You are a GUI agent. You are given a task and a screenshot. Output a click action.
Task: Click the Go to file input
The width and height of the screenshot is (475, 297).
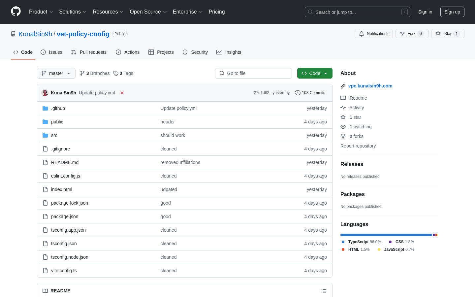point(253,73)
